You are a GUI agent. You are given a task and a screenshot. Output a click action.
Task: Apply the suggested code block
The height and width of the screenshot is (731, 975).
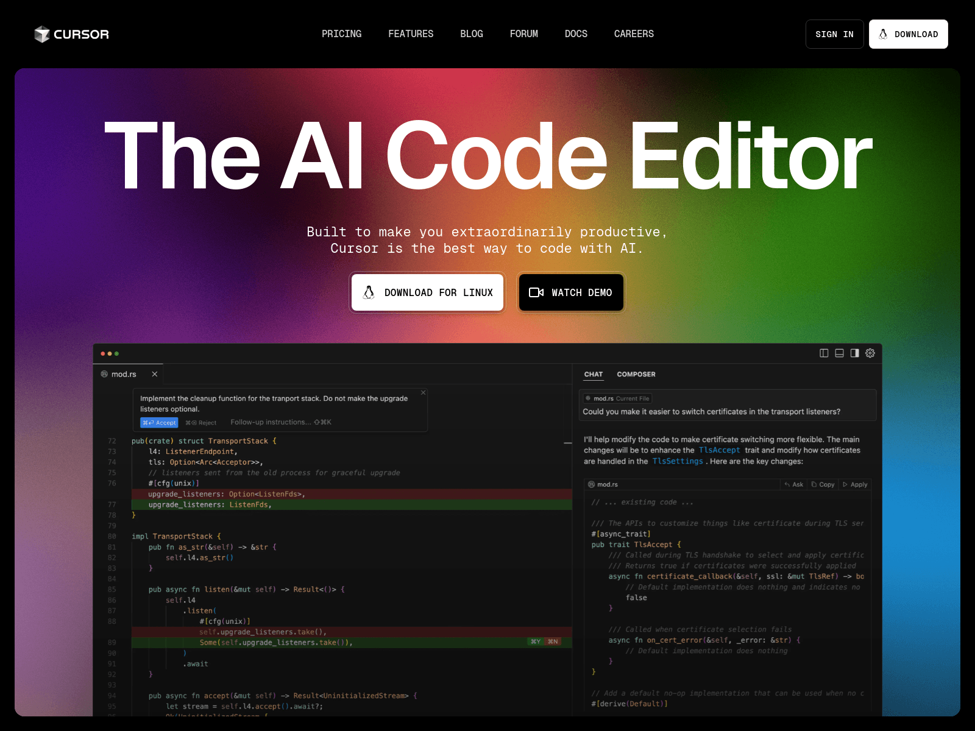855,484
